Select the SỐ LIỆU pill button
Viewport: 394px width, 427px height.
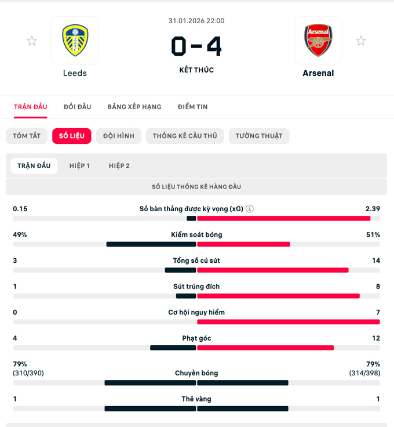72,136
